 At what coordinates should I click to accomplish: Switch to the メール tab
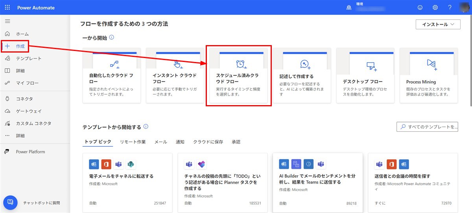pyautogui.click(x=160, y=142)
